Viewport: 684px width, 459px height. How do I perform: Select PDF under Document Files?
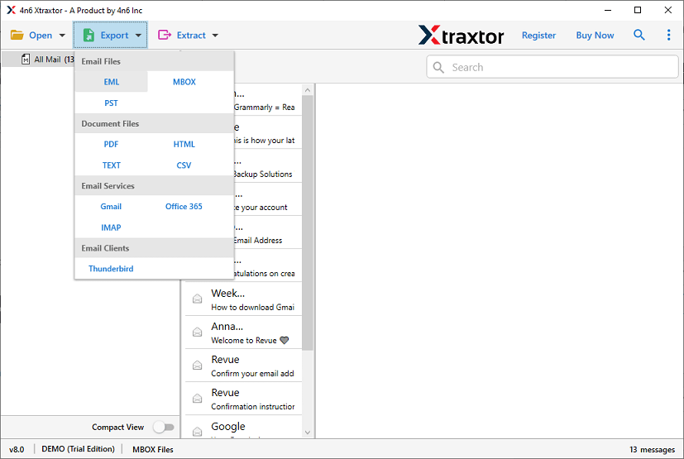point(111,144)
